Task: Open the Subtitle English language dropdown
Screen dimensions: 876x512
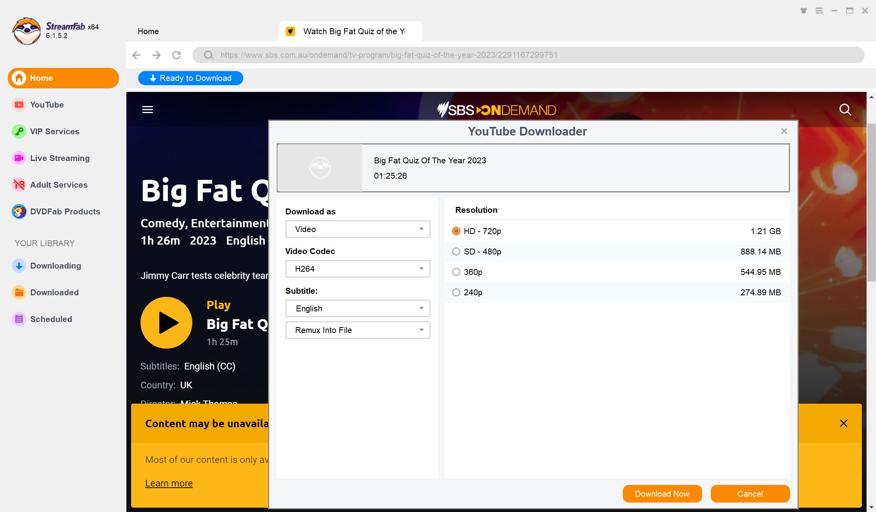Action: coord(358,309)
